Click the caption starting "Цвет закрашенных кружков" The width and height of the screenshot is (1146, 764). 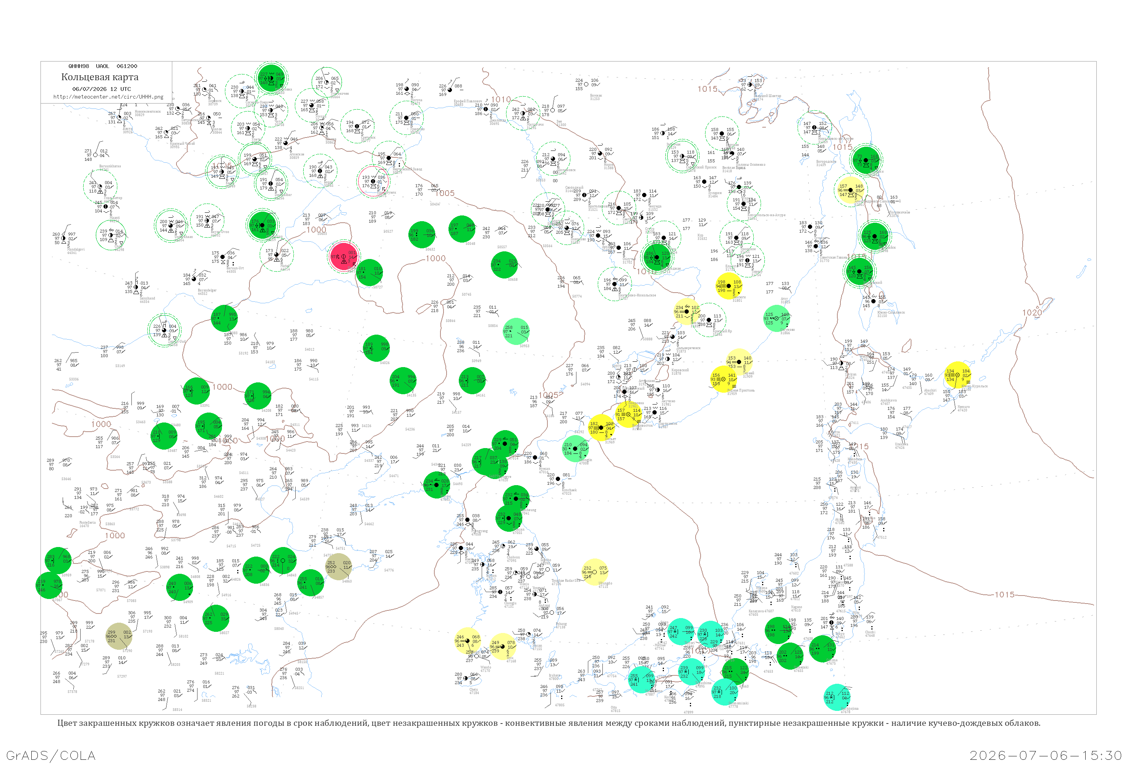pyautogui.click(x=549, y=723)
